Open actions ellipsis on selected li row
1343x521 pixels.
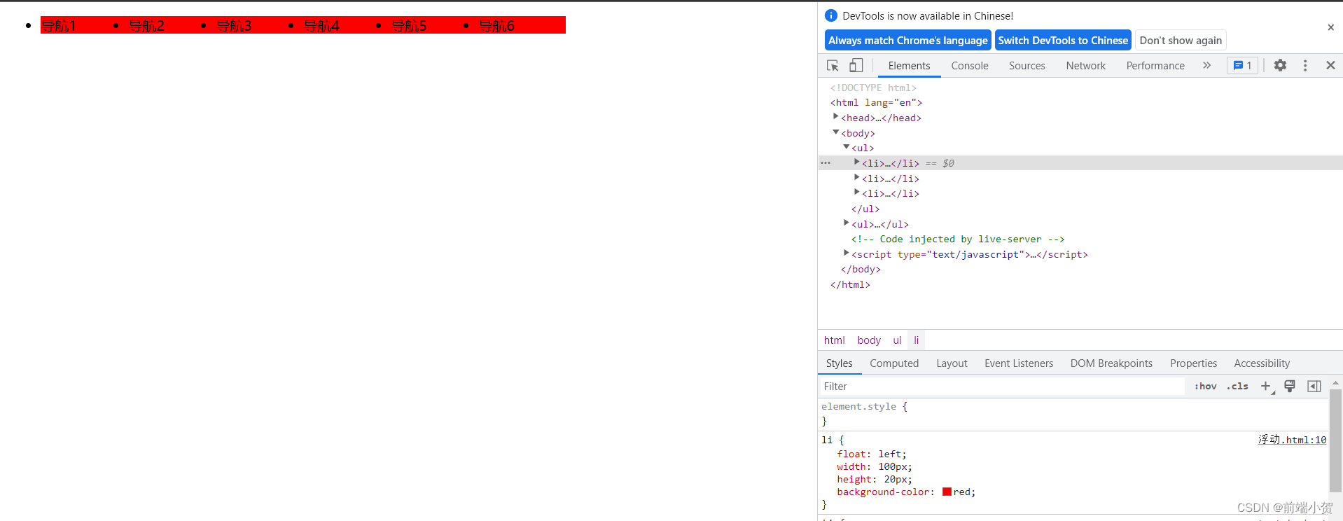coord(826,162)
